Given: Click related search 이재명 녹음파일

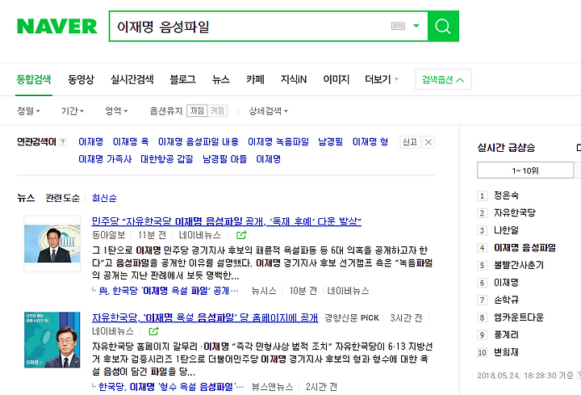Looking at the screenshot, I should coord(278,141).
